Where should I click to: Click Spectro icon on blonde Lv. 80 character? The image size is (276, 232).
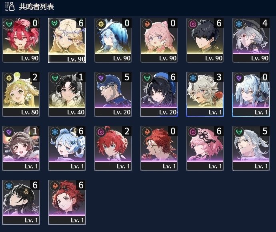[9, 78]
